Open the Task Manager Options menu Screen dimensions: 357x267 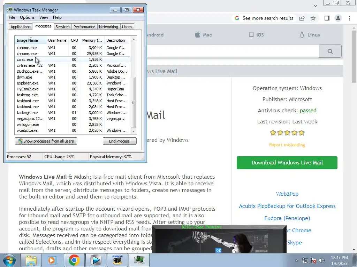click(27, 17)
